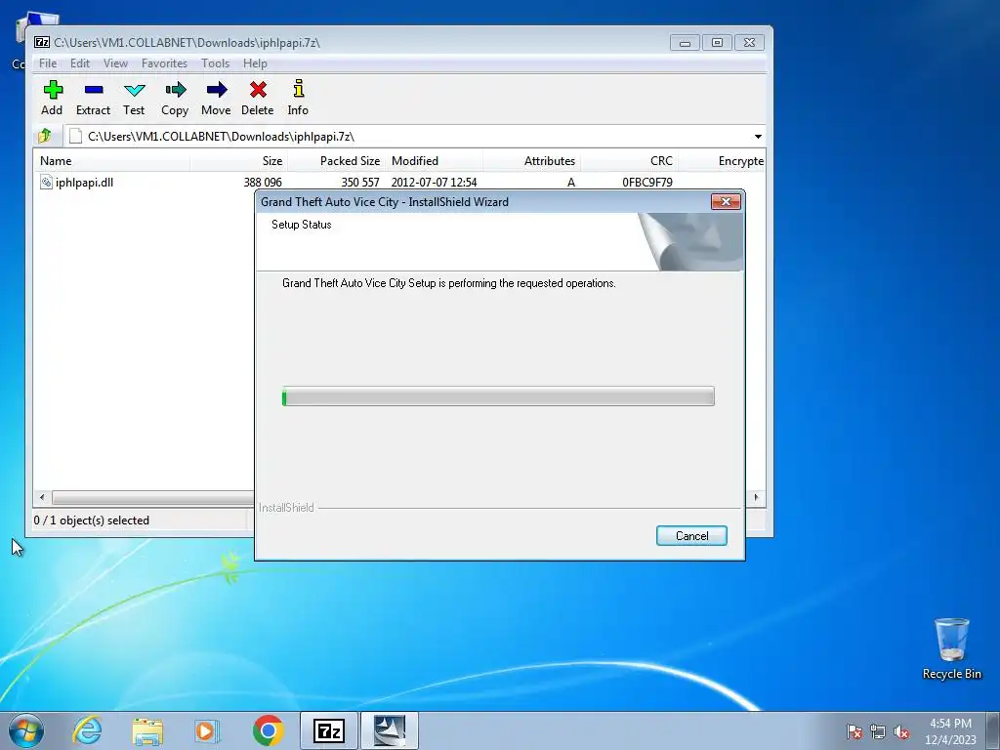Click the archive path address field
Viewport: 1000px width, 750px height.
tap(408, 137)
